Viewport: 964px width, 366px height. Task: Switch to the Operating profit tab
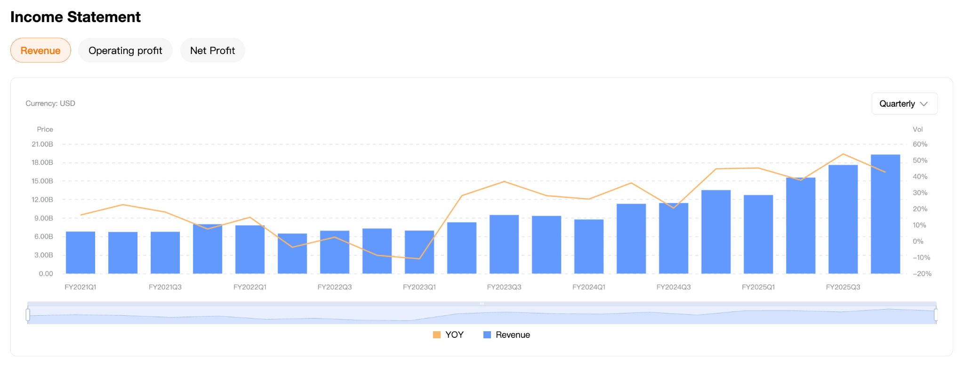[125, 50]
